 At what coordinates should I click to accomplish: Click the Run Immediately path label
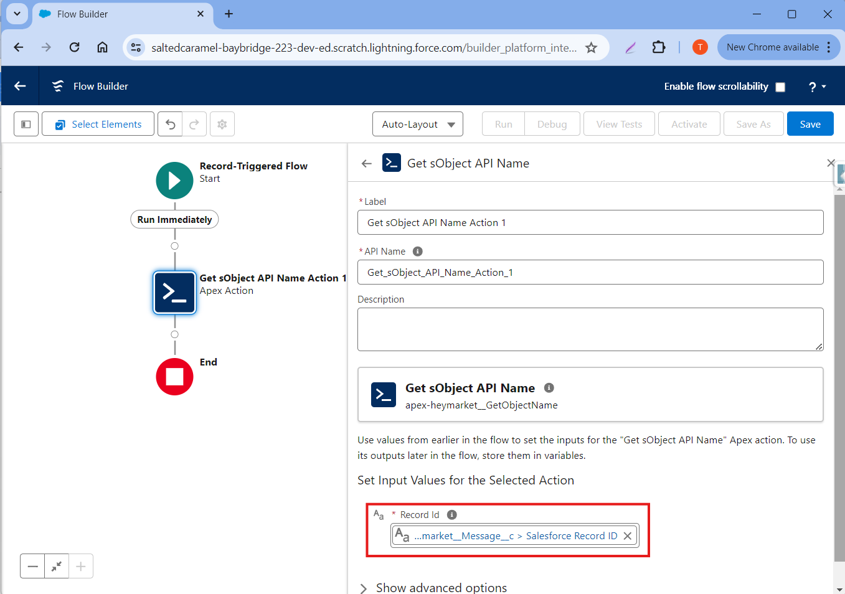[174, 220]
